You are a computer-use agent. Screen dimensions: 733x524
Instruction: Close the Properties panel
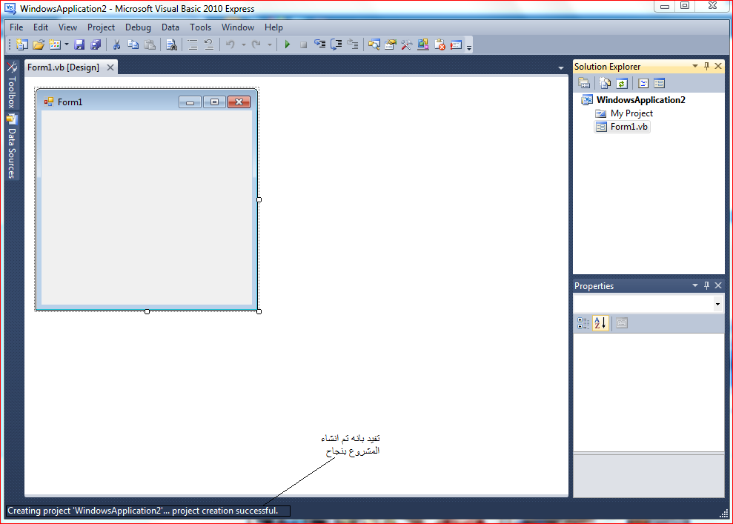click(x=718, y=285)
